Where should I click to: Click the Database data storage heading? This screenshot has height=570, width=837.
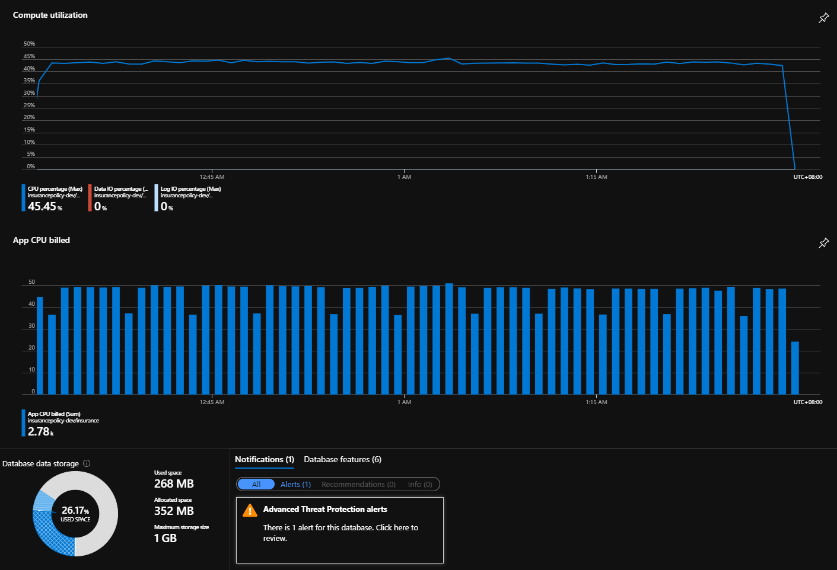40,463
